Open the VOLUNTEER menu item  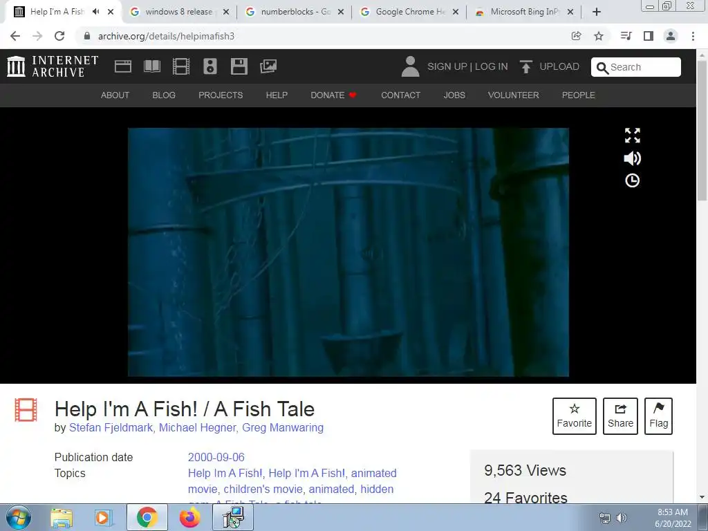pyautogui.click(x=514, y=95)
